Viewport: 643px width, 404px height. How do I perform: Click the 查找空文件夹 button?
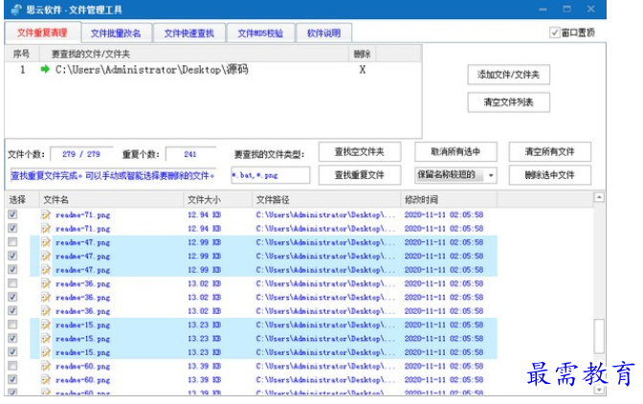(x=359, y=152)
